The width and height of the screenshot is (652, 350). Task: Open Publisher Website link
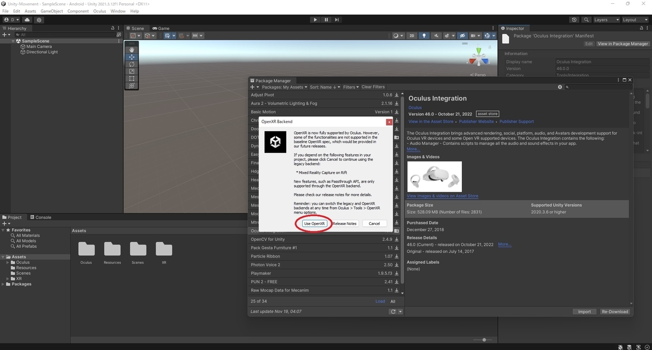tap(477, 122)
